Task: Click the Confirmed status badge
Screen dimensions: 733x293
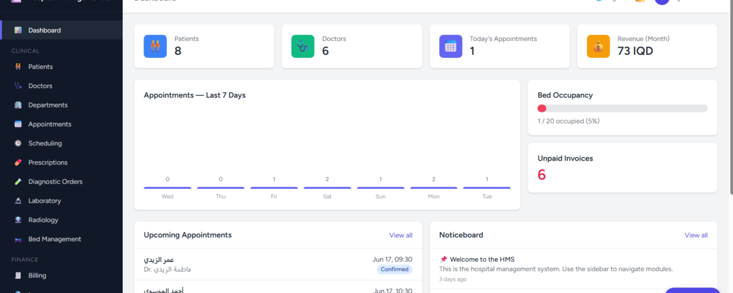Action: pos(395,269)
